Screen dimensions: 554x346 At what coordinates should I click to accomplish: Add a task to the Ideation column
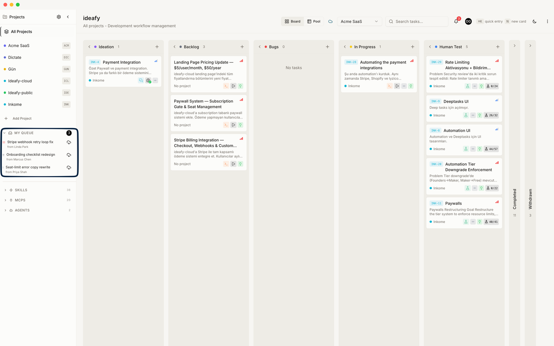click(157, 47)
